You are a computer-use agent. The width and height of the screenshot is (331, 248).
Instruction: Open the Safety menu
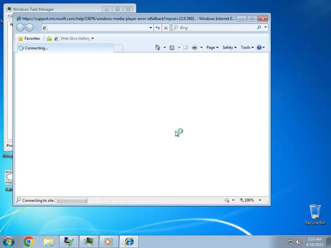pyautogui.click(x=230, y=47)
